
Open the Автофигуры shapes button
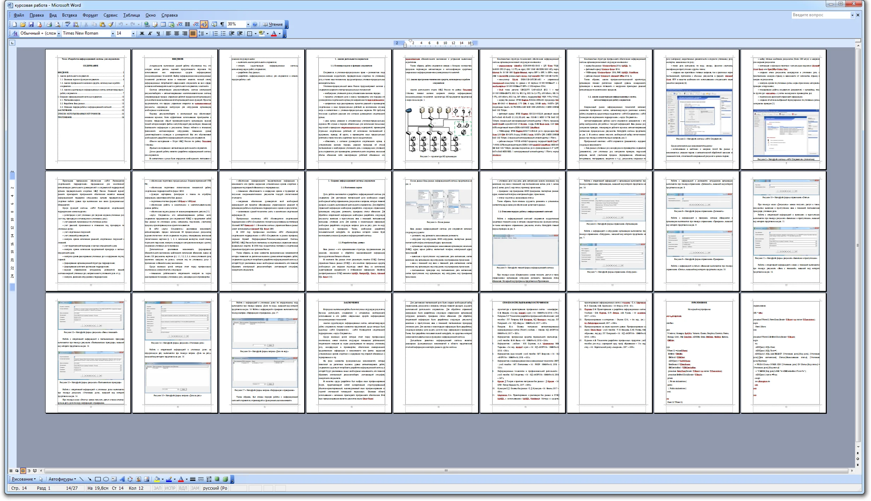click(x=62, y=479)
